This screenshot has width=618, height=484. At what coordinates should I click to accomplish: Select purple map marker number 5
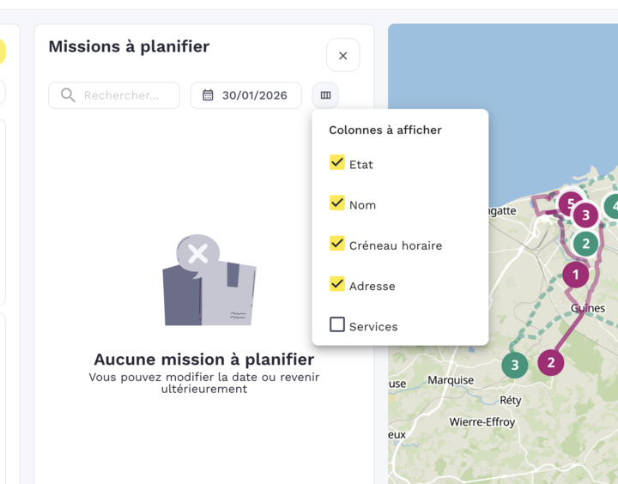coord(568,203)
